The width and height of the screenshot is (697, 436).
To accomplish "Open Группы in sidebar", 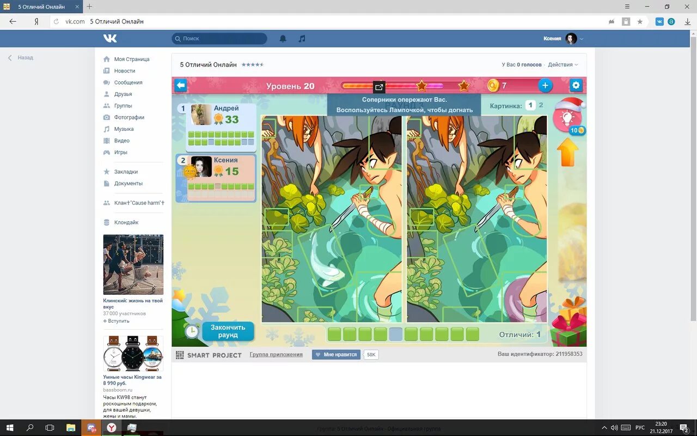I will pos(123,106).
